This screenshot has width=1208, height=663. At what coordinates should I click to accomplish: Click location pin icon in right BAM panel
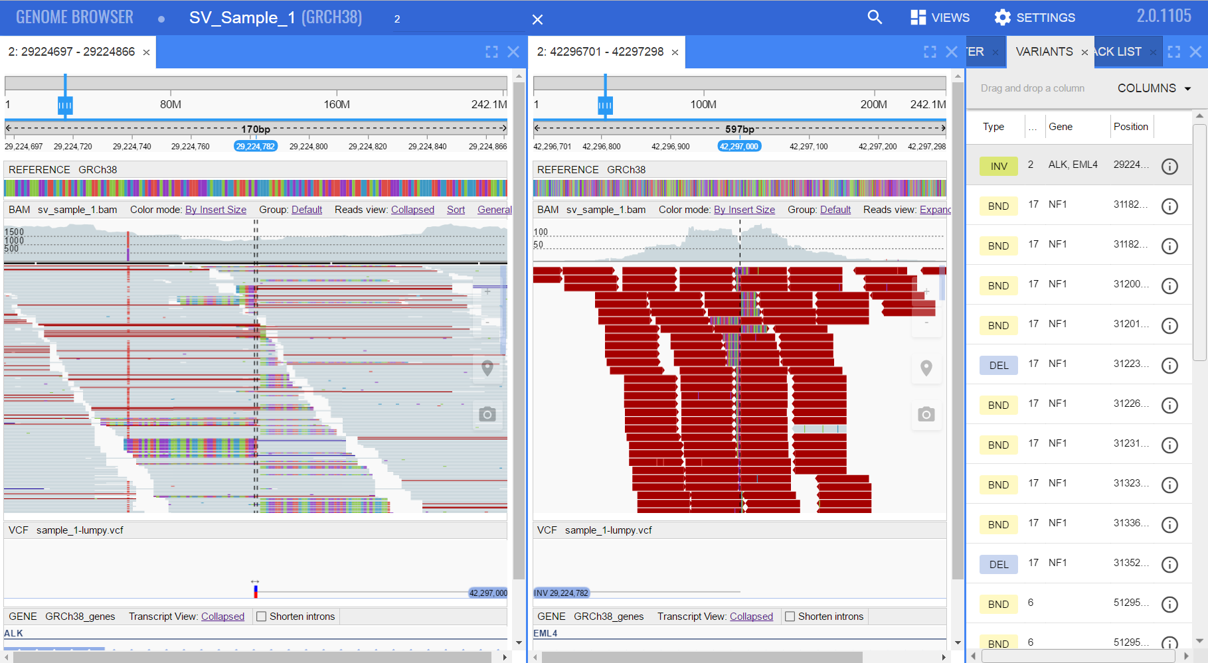pos(926,368)
